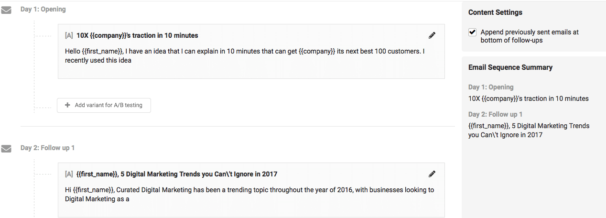Select the [A] variant label of Day 1 email

click(69, 35)
